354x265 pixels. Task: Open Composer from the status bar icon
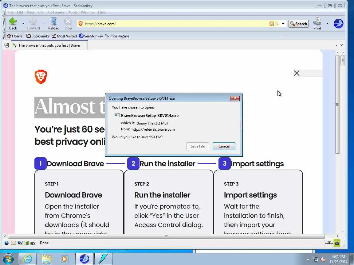[20, 243]
